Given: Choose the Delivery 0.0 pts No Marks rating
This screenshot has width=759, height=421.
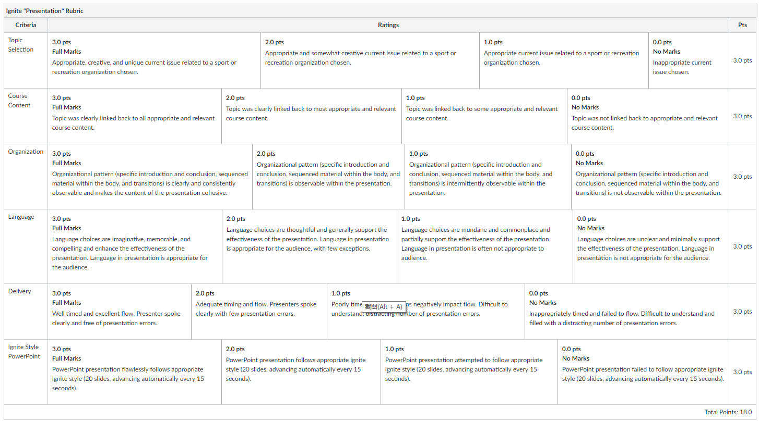Looking at the screenshot, I should [627, 312].
